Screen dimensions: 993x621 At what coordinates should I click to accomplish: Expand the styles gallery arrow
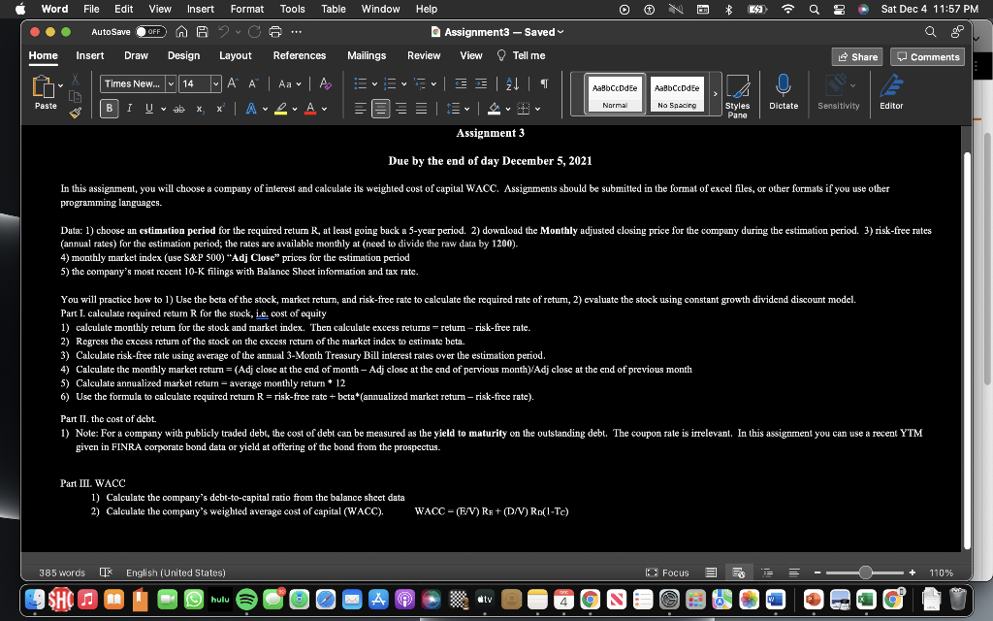click(715, 94)
